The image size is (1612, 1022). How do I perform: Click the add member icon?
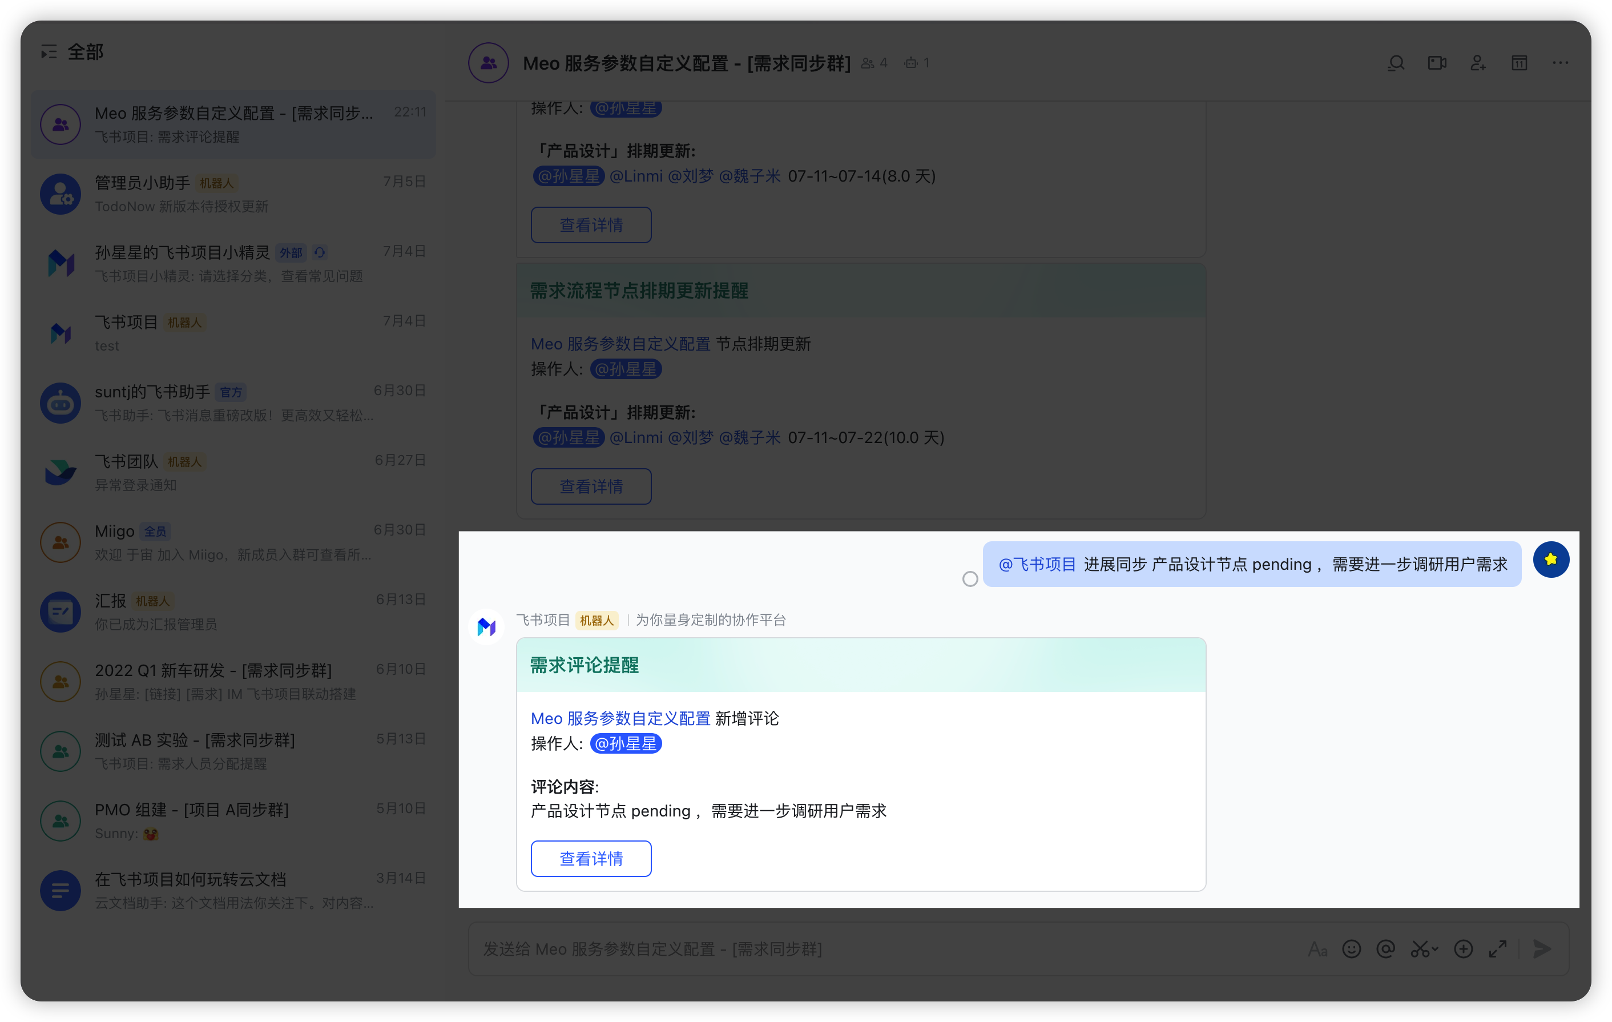click(1477, 63)
